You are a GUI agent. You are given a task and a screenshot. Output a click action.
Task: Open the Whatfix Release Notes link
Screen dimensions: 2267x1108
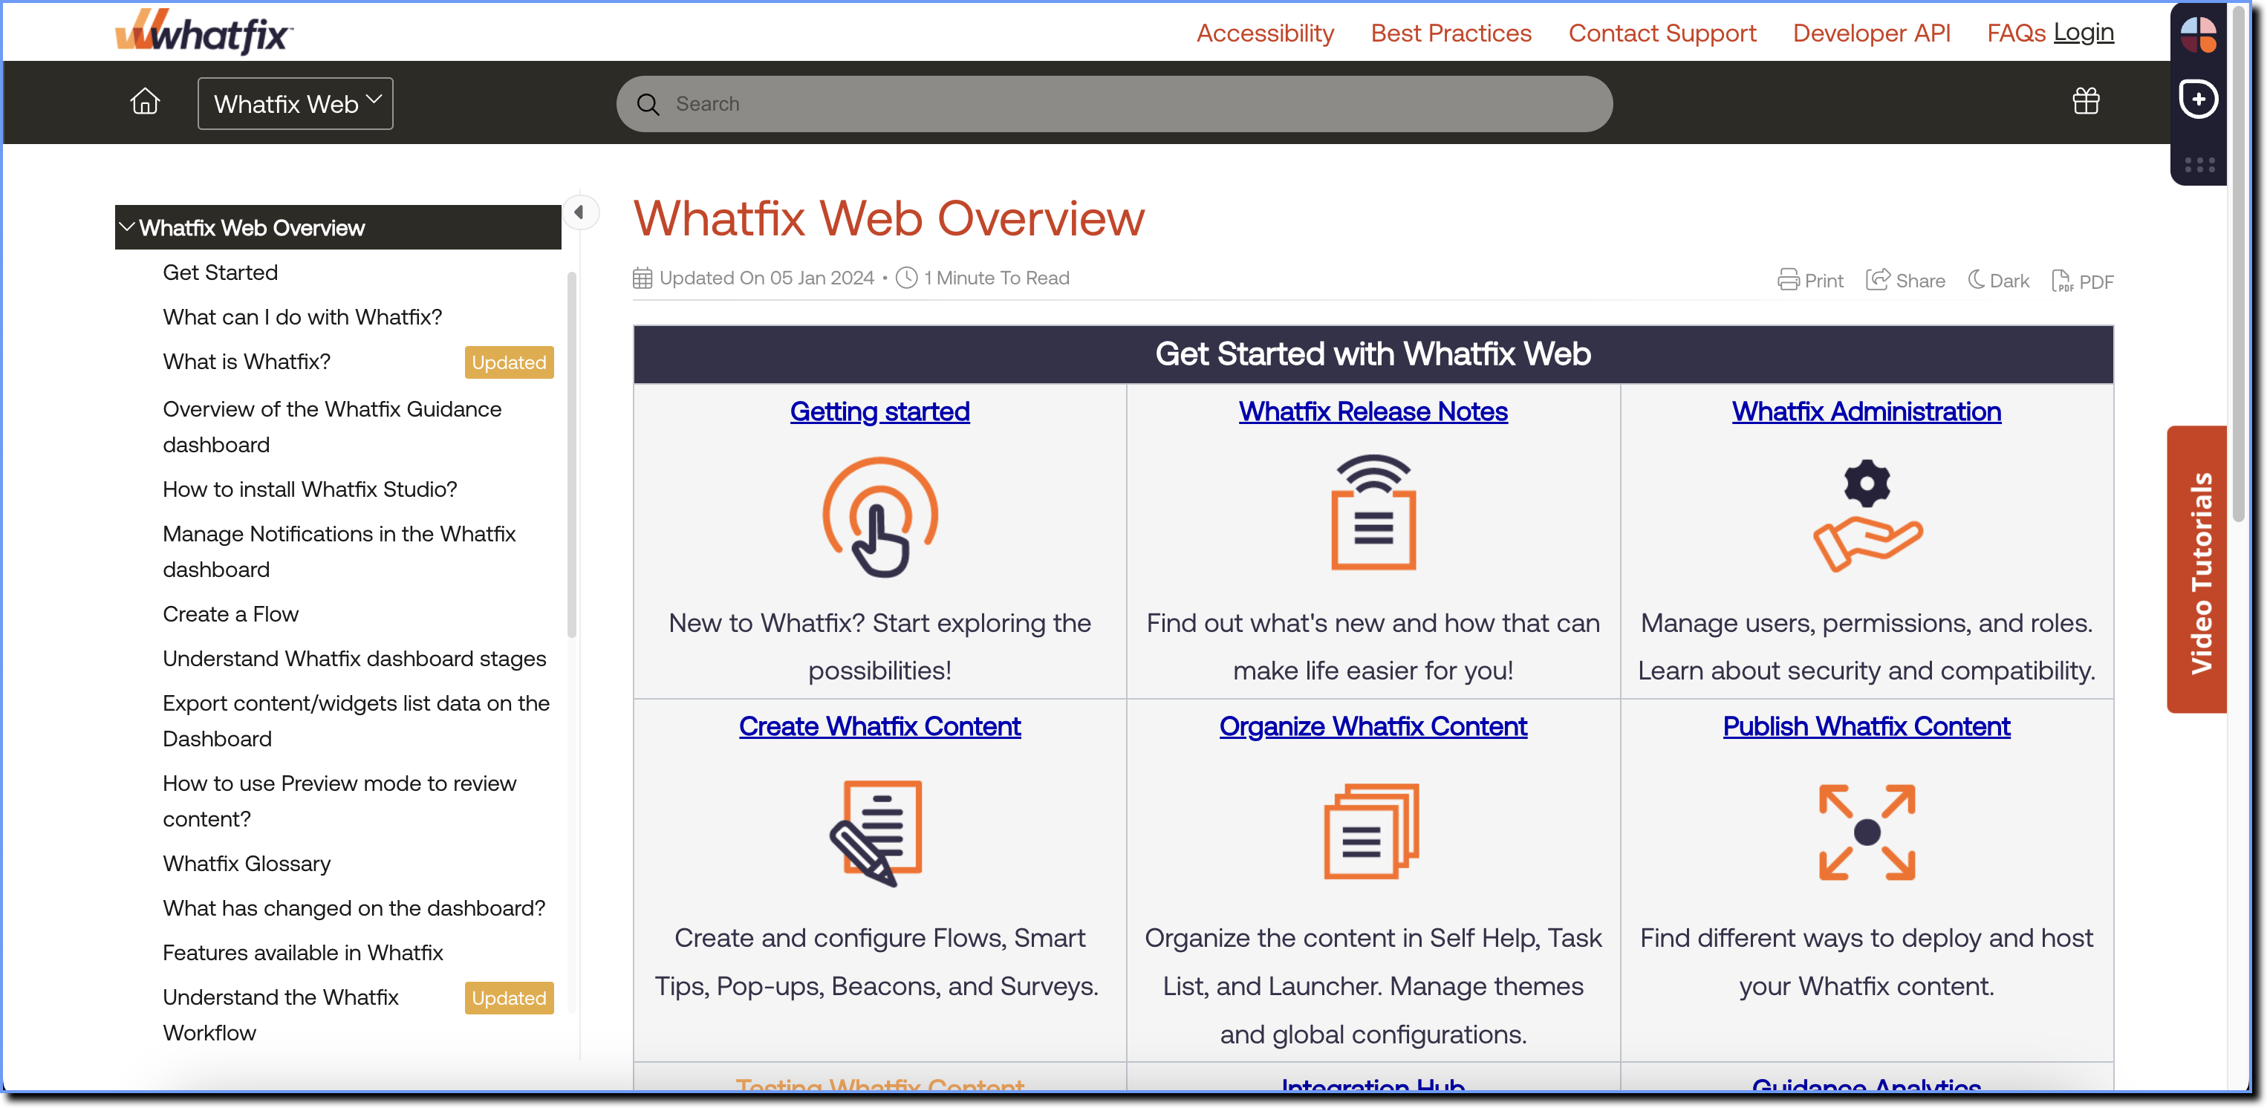[1373, 411]
